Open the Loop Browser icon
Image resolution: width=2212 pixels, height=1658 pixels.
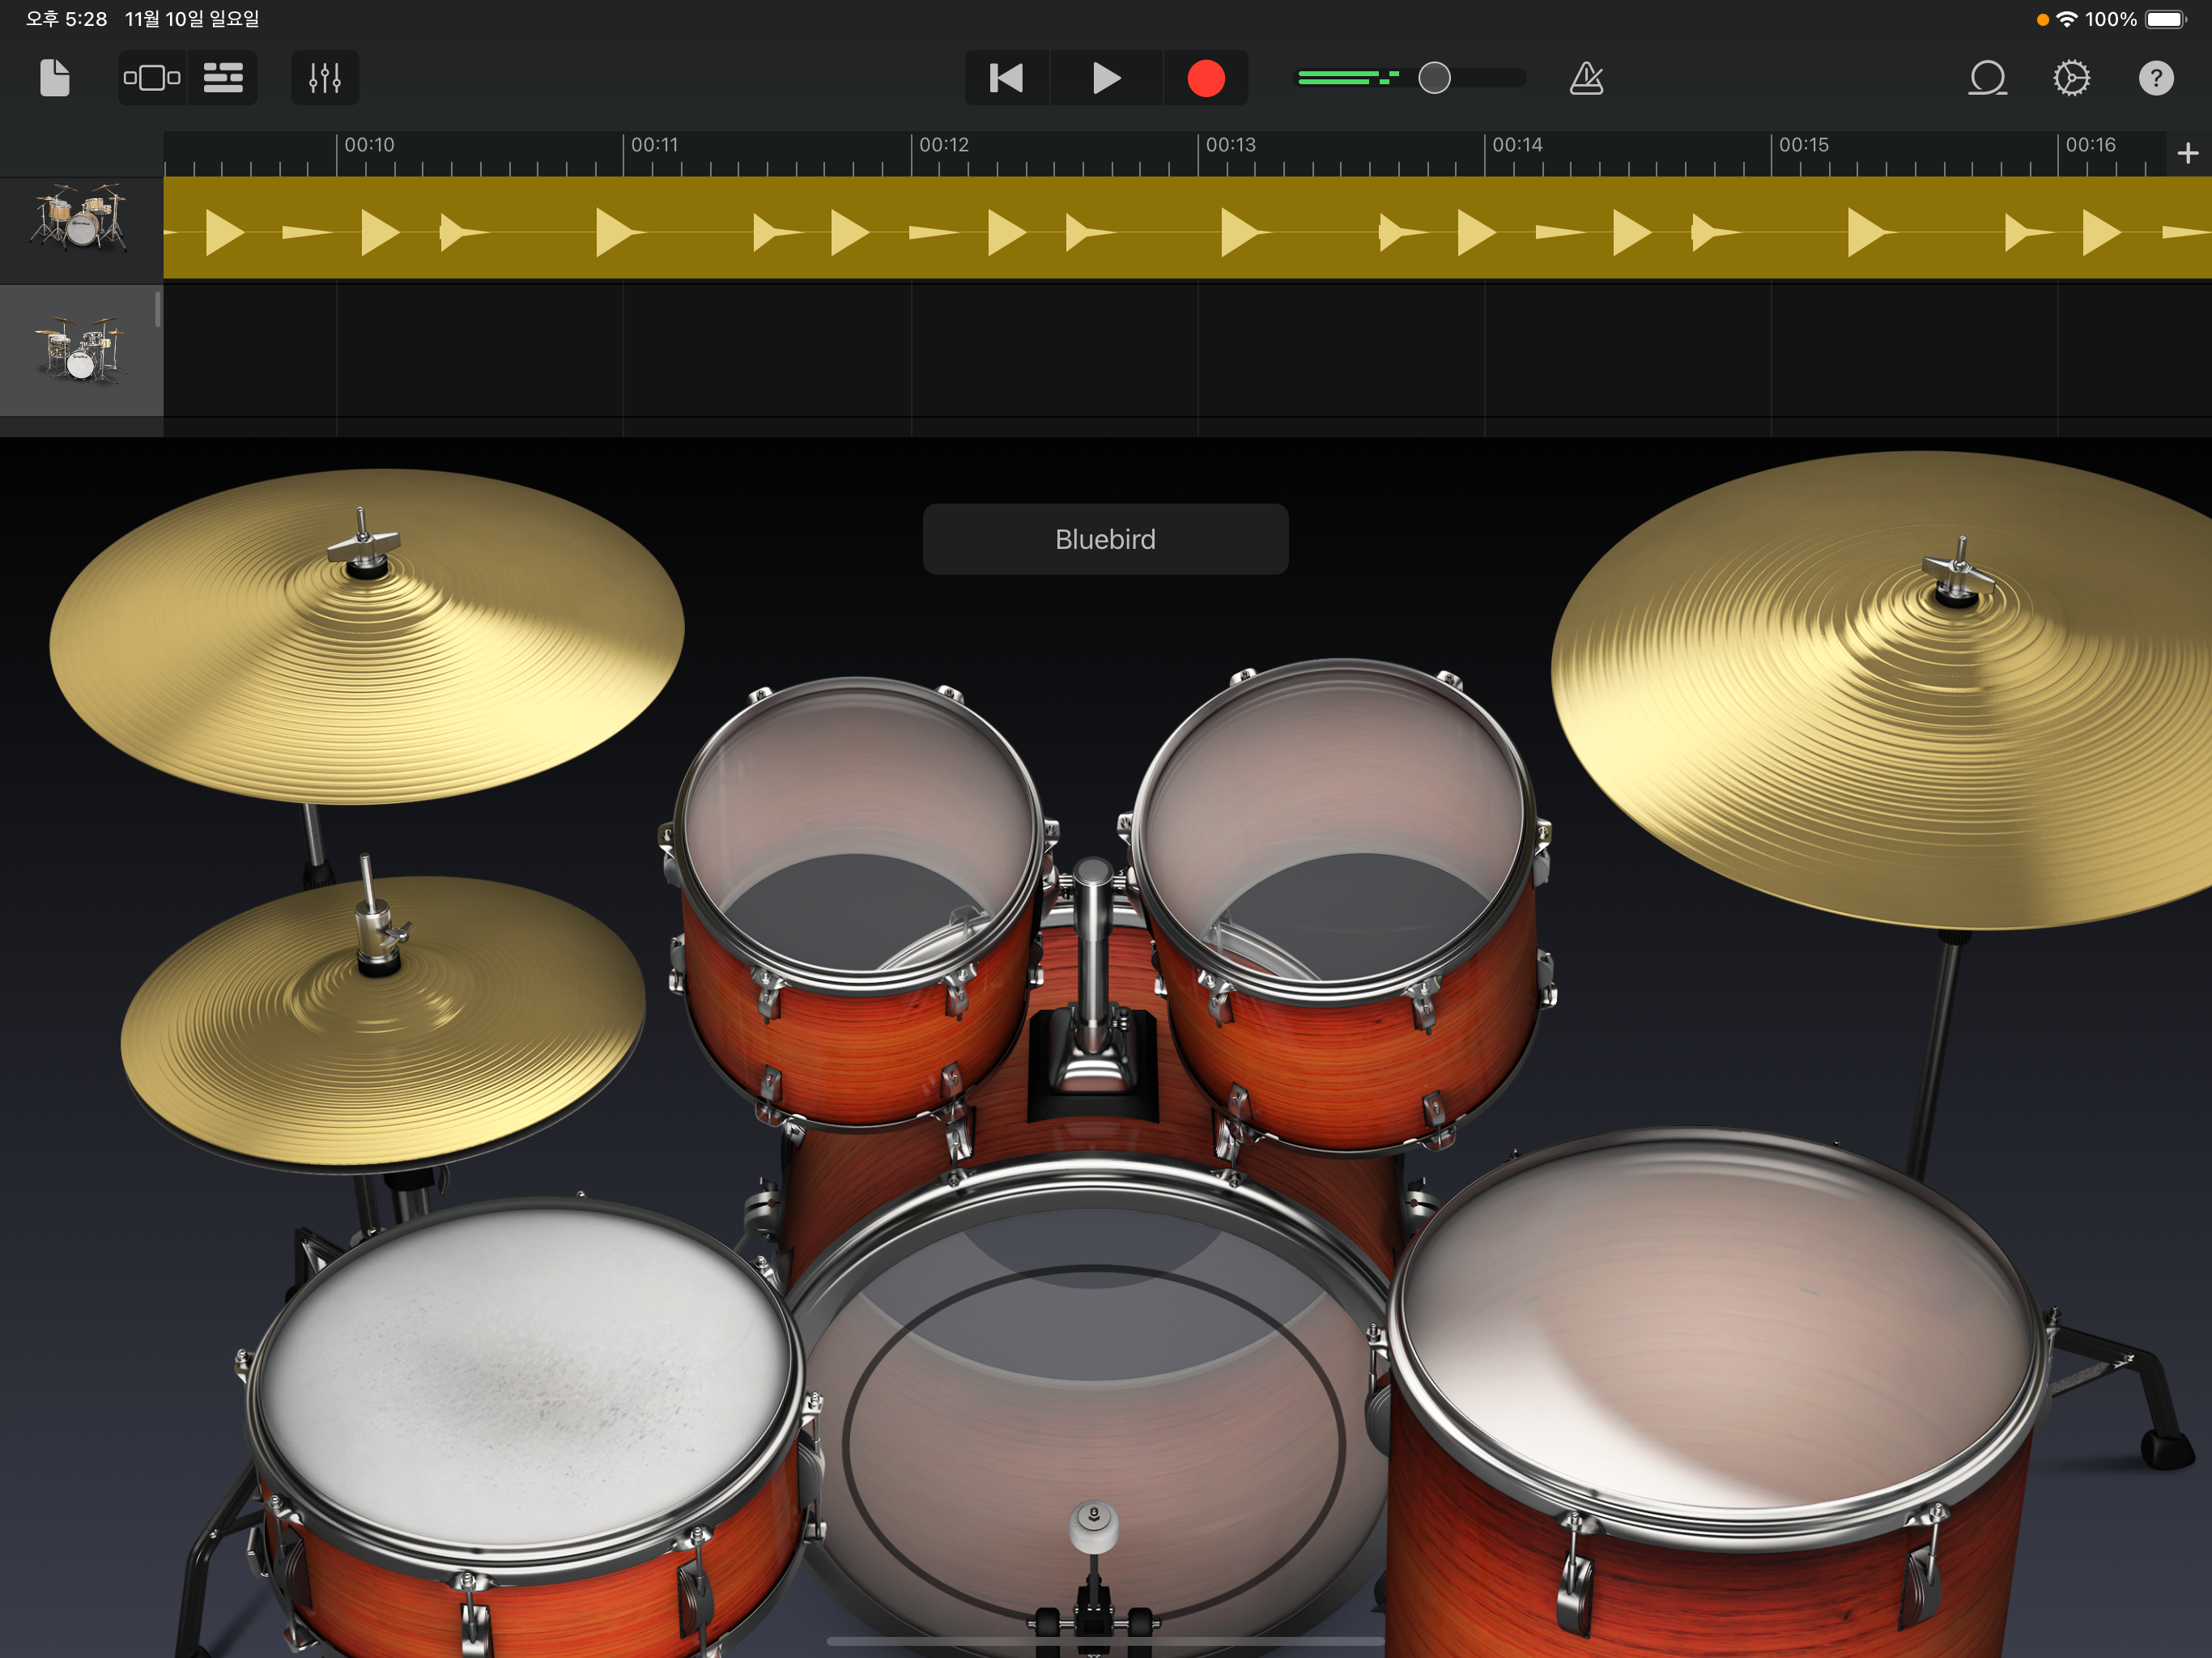tap(1987, 78)
